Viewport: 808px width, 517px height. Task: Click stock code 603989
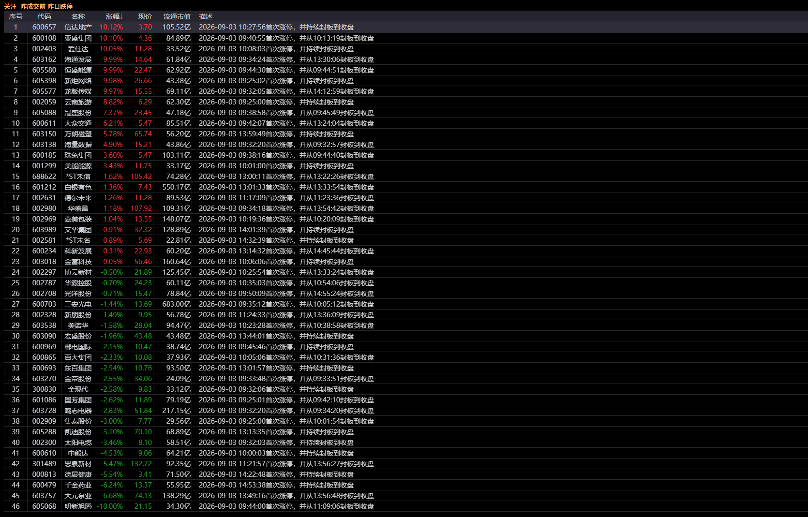pos(44,229)
